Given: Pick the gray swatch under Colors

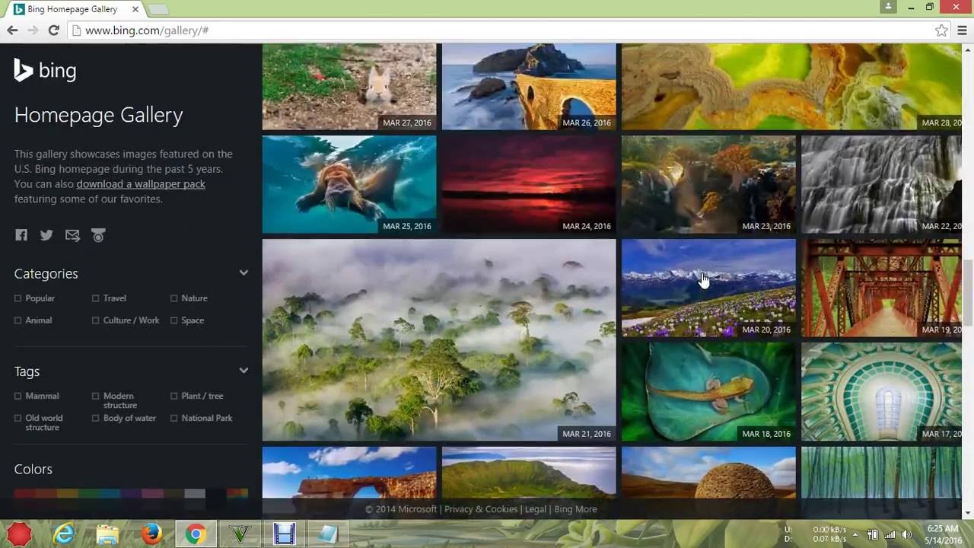Looking at the screenshot, I should (195, 494).
